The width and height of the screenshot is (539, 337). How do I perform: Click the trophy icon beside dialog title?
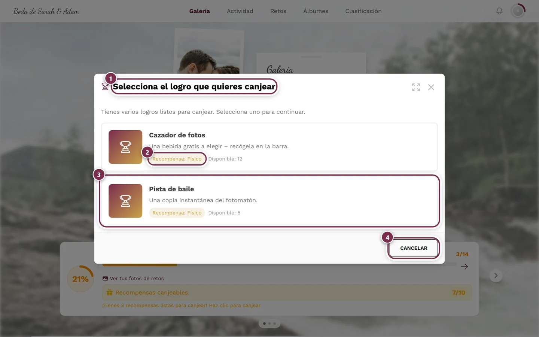(105, 86)
